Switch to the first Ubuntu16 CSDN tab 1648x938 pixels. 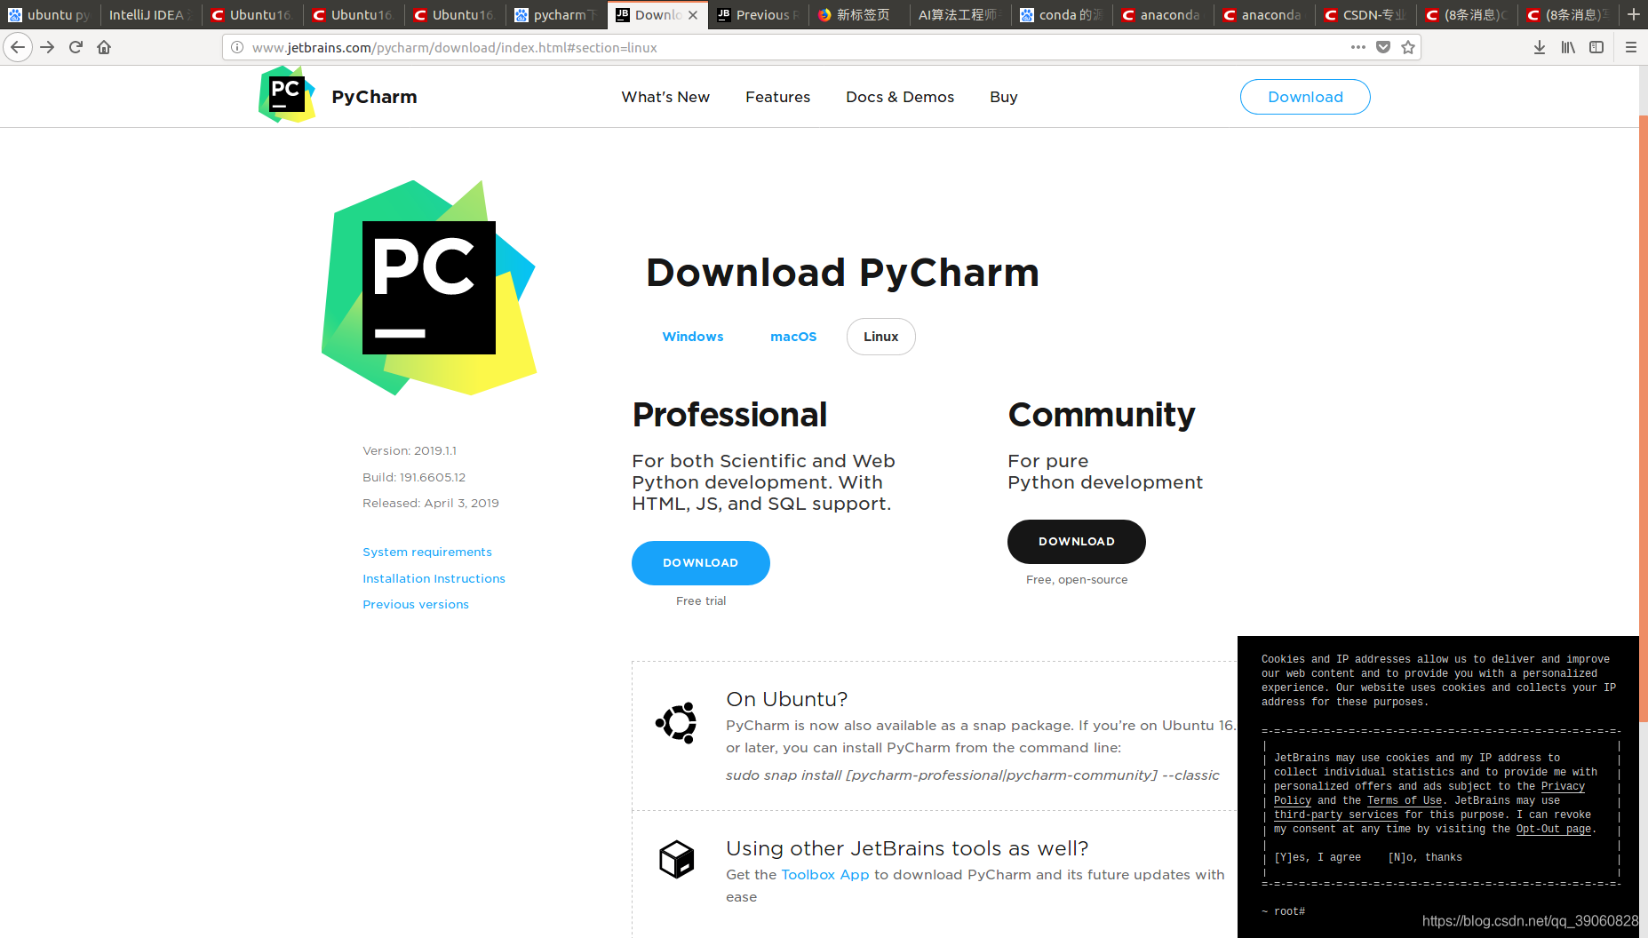pos(252,15)
